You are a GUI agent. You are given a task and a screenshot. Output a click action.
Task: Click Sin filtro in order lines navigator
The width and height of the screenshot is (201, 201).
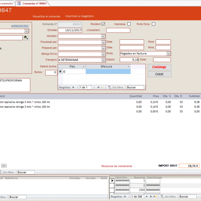[7, 172]
